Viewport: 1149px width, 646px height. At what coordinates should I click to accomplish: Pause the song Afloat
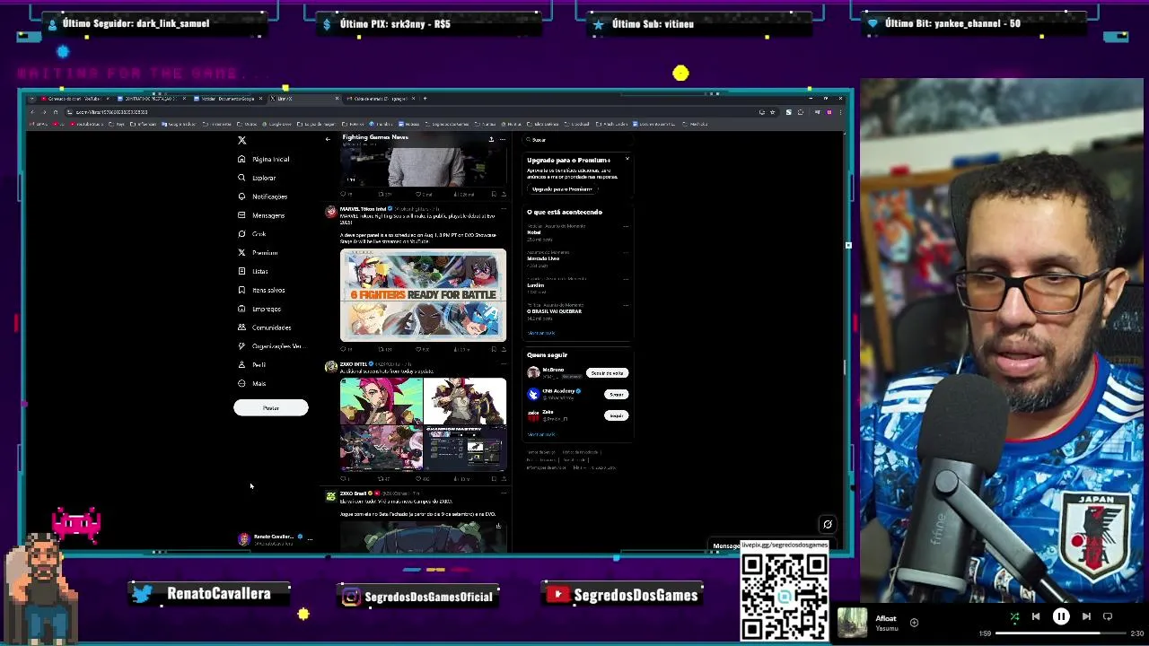tap(1061, 617)
